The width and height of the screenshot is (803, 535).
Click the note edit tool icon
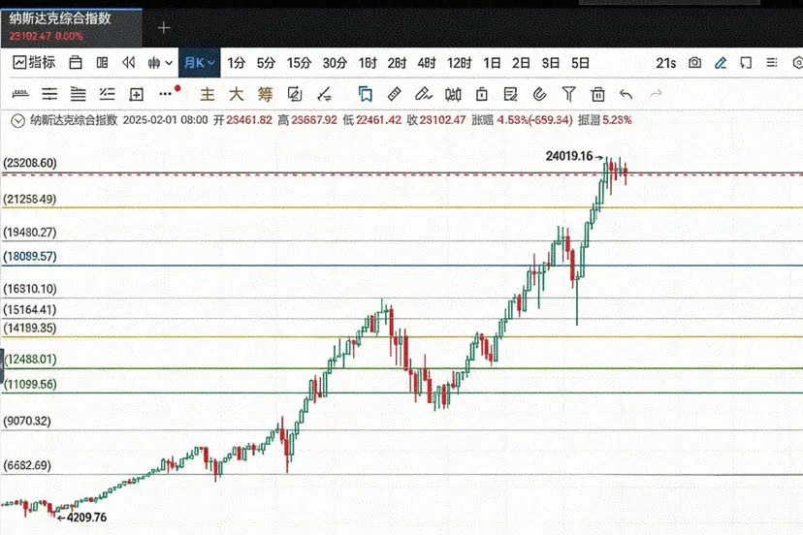(x=510, y=94)
